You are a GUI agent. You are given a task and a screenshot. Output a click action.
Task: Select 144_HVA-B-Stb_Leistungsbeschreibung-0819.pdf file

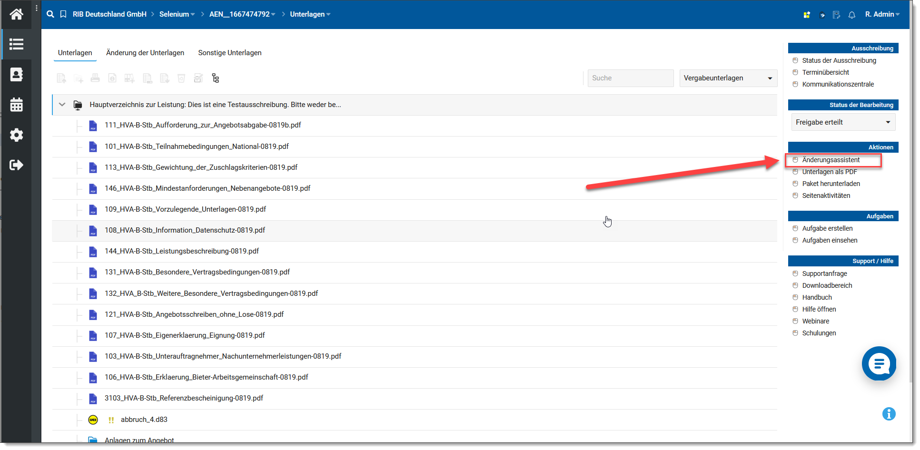(182, 251)
